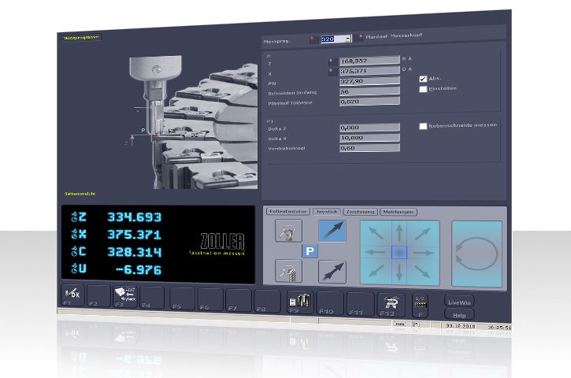This screenshot has height=378, width=571.
Task: Click the down-left diagonal joystick arrow
Action: point(376,271)
